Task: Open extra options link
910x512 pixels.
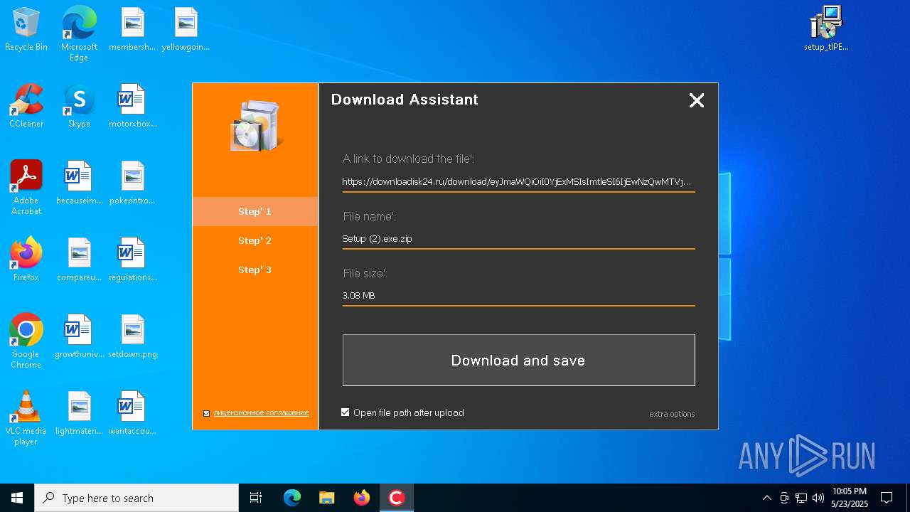Action: pyautogui.click(x=672, y=414)
